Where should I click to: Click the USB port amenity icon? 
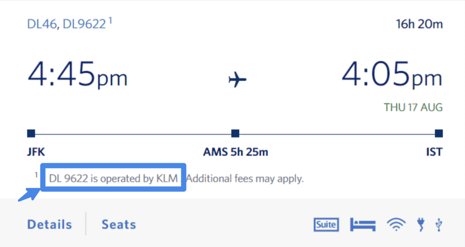click(x=438, y=224)
